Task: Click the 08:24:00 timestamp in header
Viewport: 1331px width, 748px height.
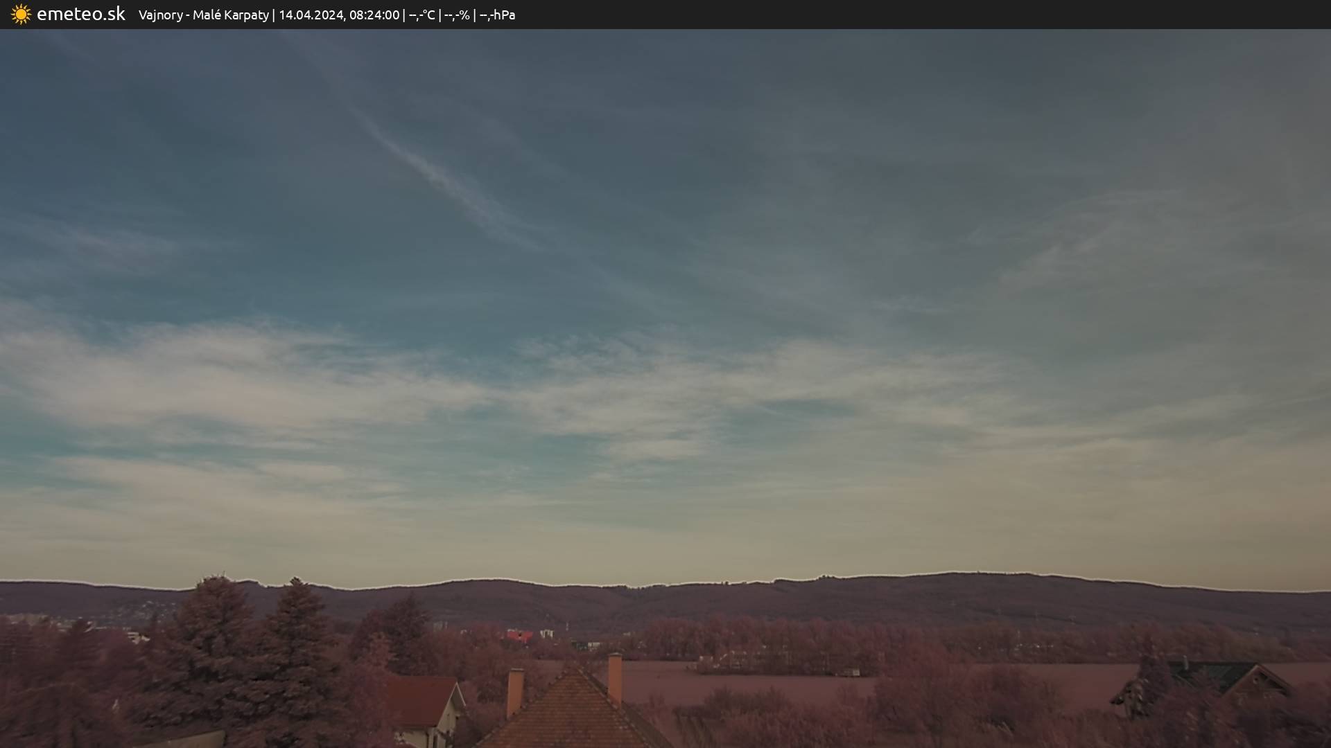Action: click(x=374, y=15)
